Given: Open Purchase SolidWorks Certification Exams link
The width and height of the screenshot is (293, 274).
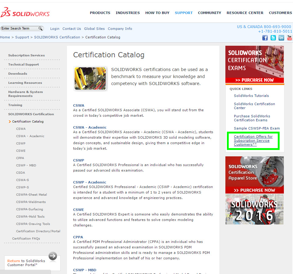Looking at the screenshot, I should [252, 118].
